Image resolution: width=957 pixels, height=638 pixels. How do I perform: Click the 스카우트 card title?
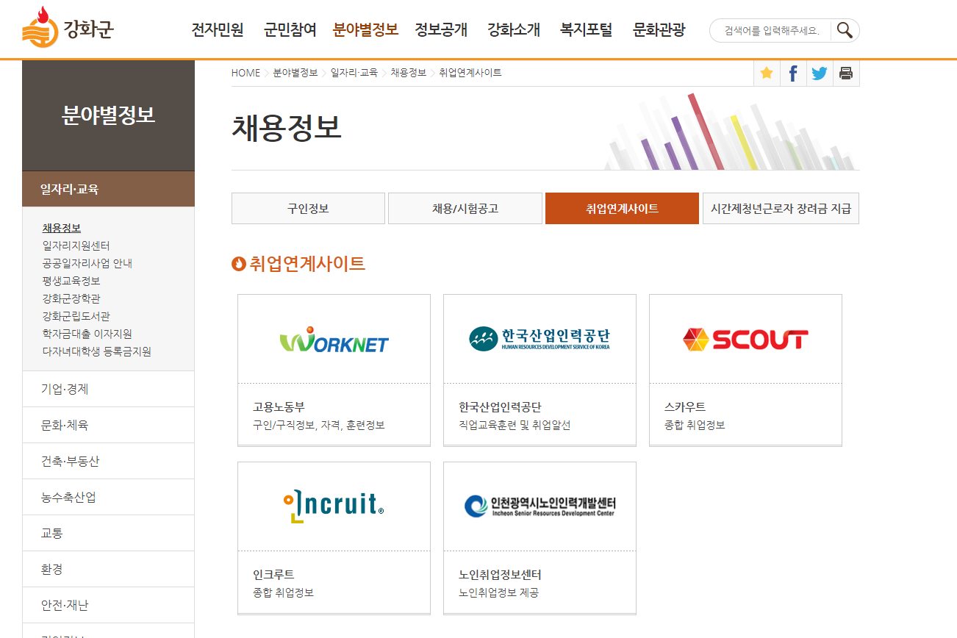(x=685, y=406)
